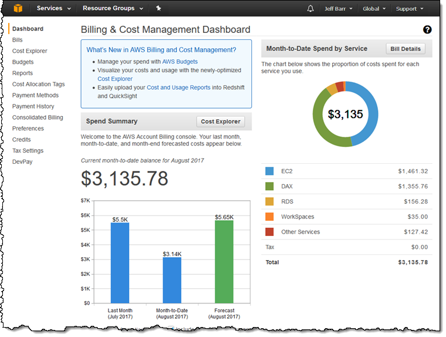Expand the Jeff Barr account menu

(x=339, y=9)
